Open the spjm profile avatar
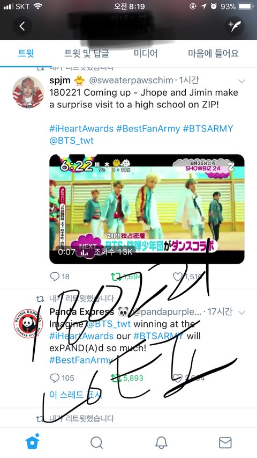This screenshot has height=458, width=257. (x=28, y=92)
